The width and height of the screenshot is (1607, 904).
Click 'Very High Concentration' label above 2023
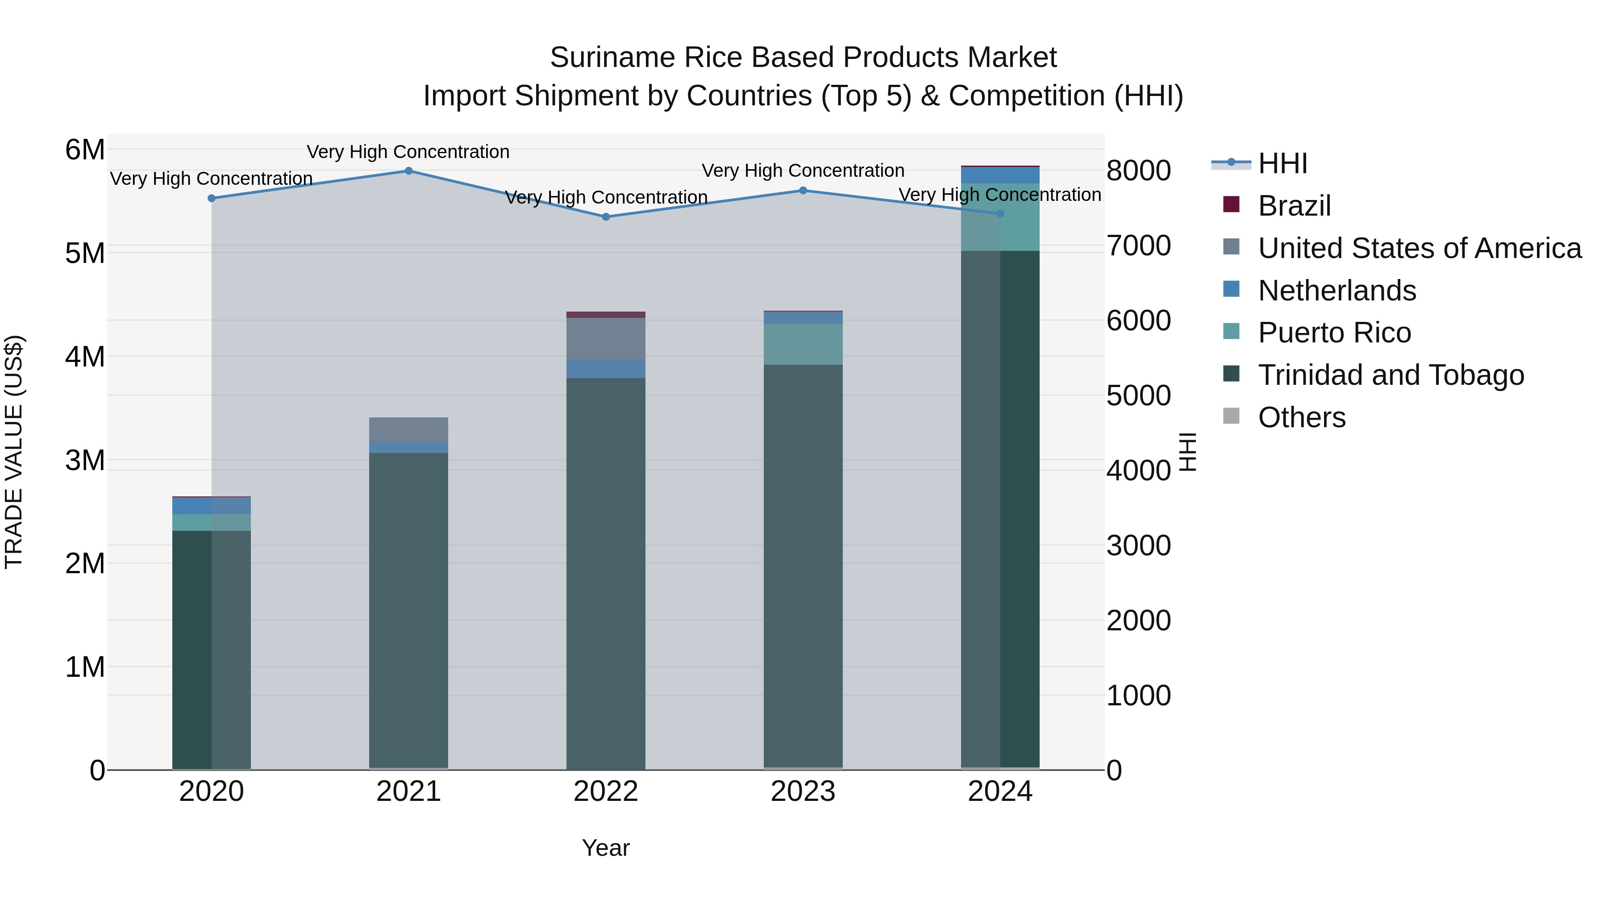(x=803, y=171)
